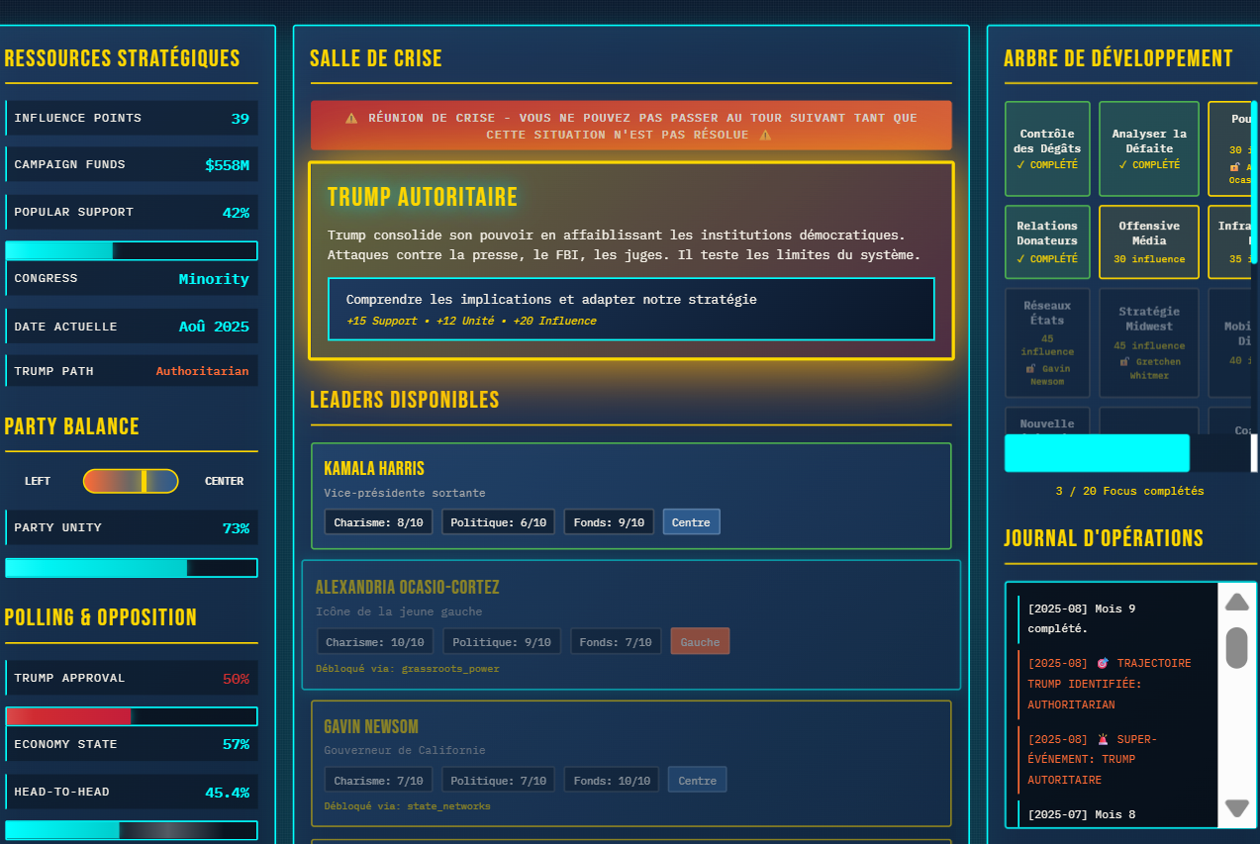Click the Campaign Funds $558M row
Image resolution: width=1260 pixels, height=844 pixels.
tap(132, 164)
